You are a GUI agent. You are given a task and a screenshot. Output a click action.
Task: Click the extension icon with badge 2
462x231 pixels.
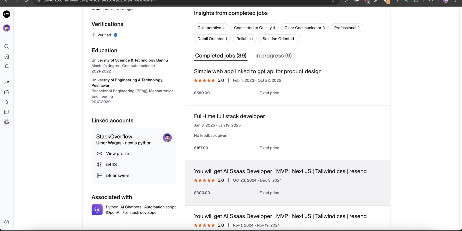pyautogui.click(x=367, y=1)
